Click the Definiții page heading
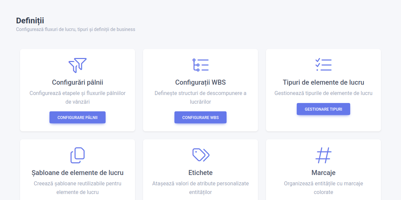 (30, 21)
